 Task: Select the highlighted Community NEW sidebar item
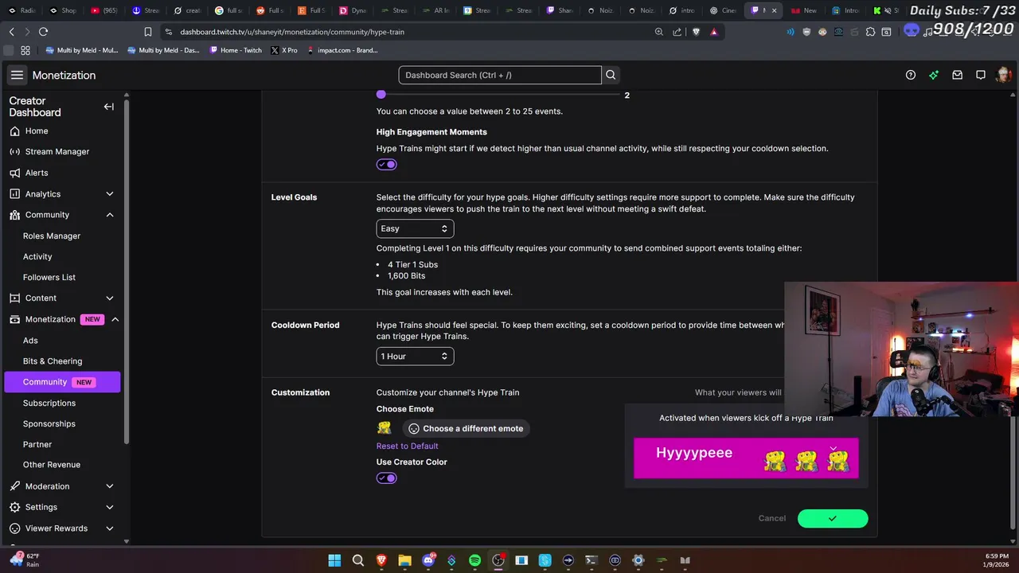tap(62, 382)
